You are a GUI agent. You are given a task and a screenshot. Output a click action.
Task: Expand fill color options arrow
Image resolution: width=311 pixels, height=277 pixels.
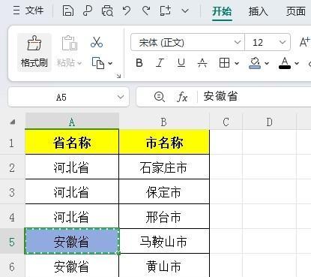[267, 63]
